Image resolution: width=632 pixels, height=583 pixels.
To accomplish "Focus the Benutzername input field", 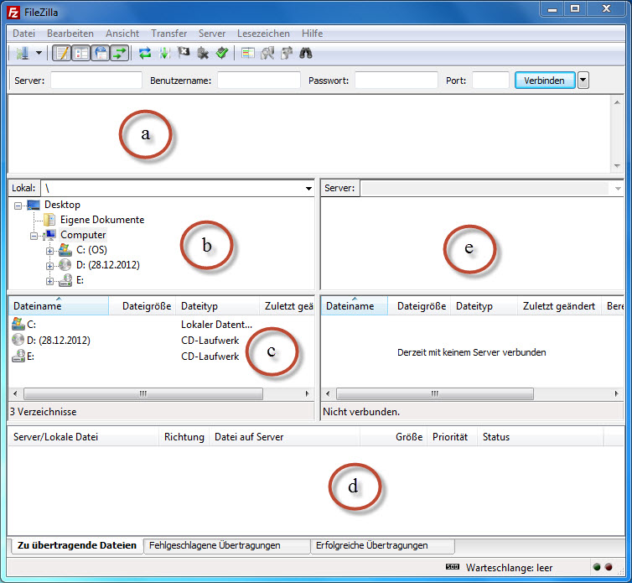I will 259,81.
